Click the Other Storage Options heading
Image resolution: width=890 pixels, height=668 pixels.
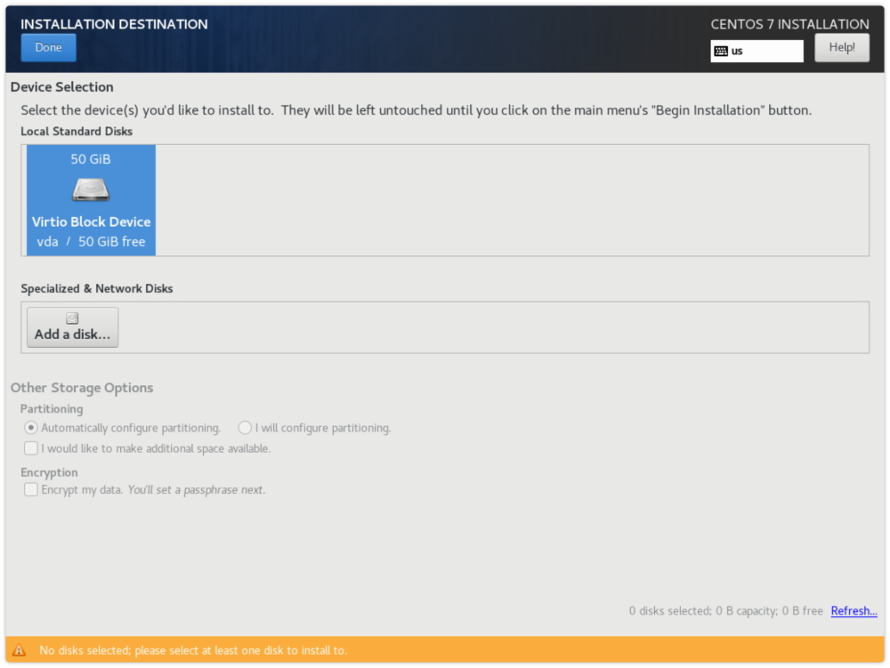point(82,388)
